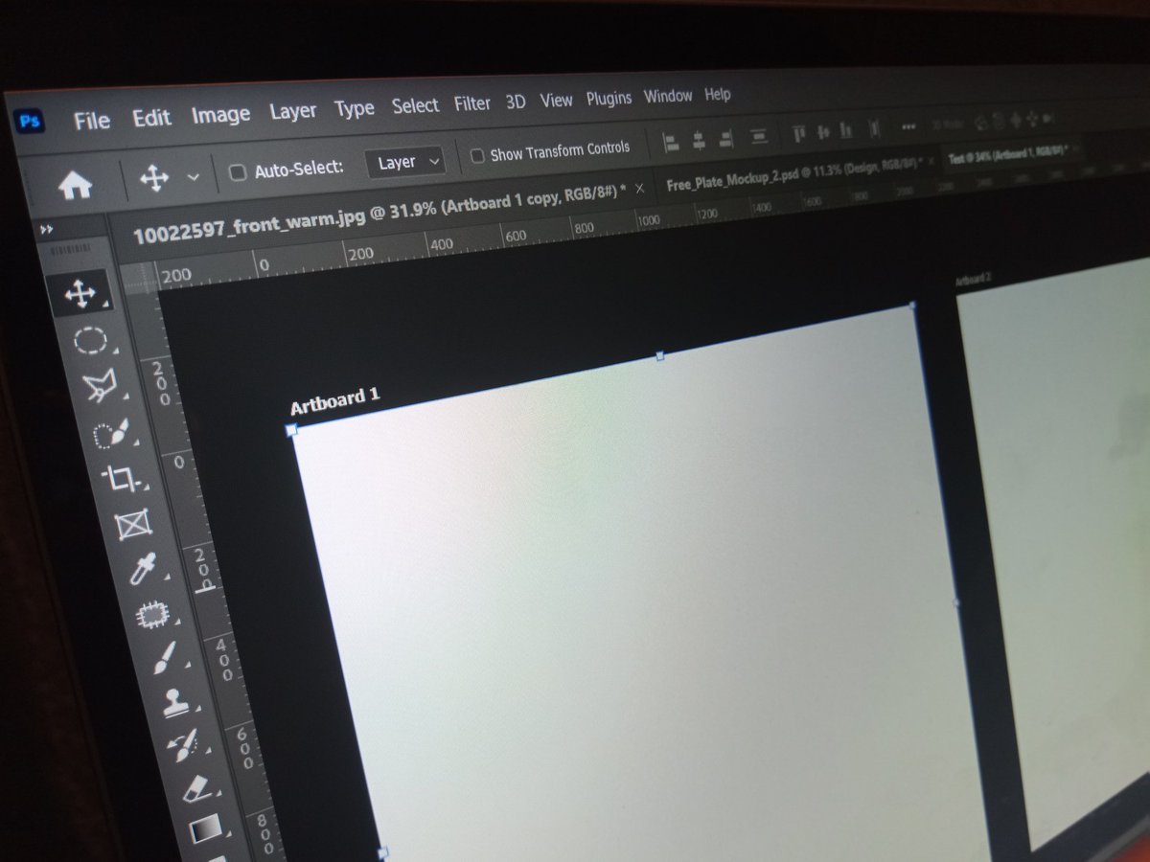Open the Image menu
The height and width of the screenshot is (862, 1150).
[220, 115]
